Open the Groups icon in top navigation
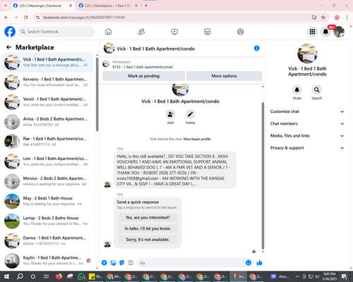The height and width of the screenshot is (282, 353). [x=240, y=32]
